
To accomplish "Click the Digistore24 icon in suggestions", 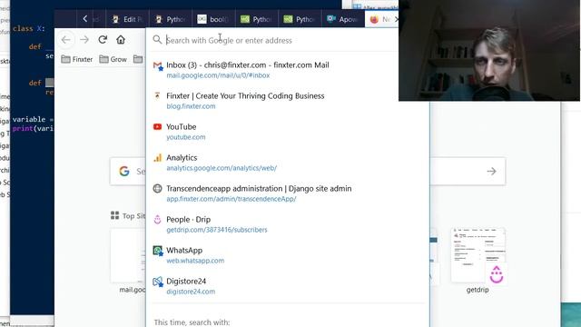I will (158, 282).
